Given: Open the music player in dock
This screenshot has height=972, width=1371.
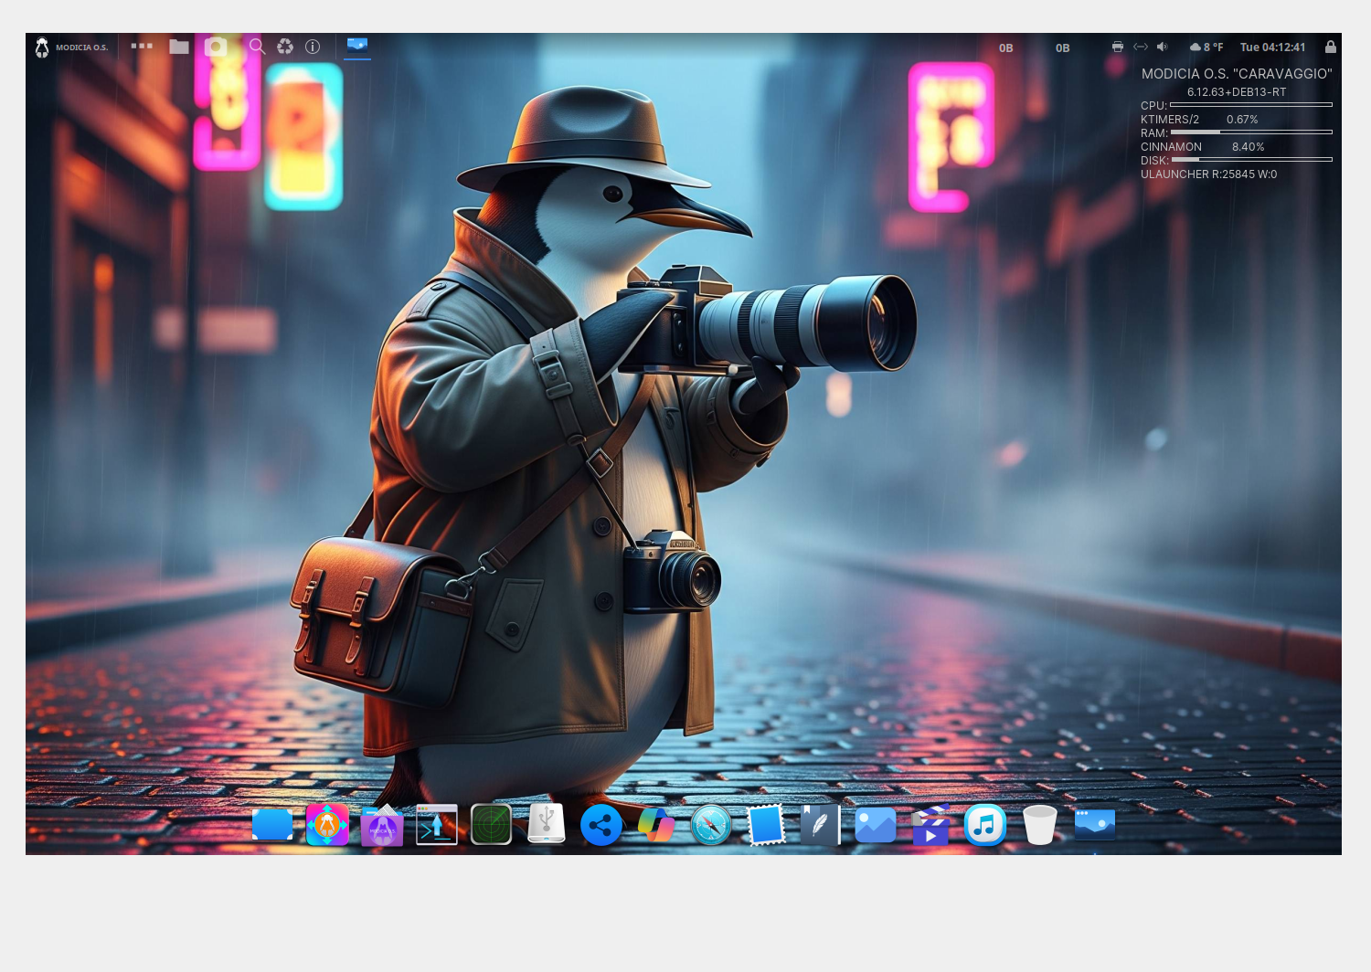Looking at the screenshot, I should [x=985, y=826].
